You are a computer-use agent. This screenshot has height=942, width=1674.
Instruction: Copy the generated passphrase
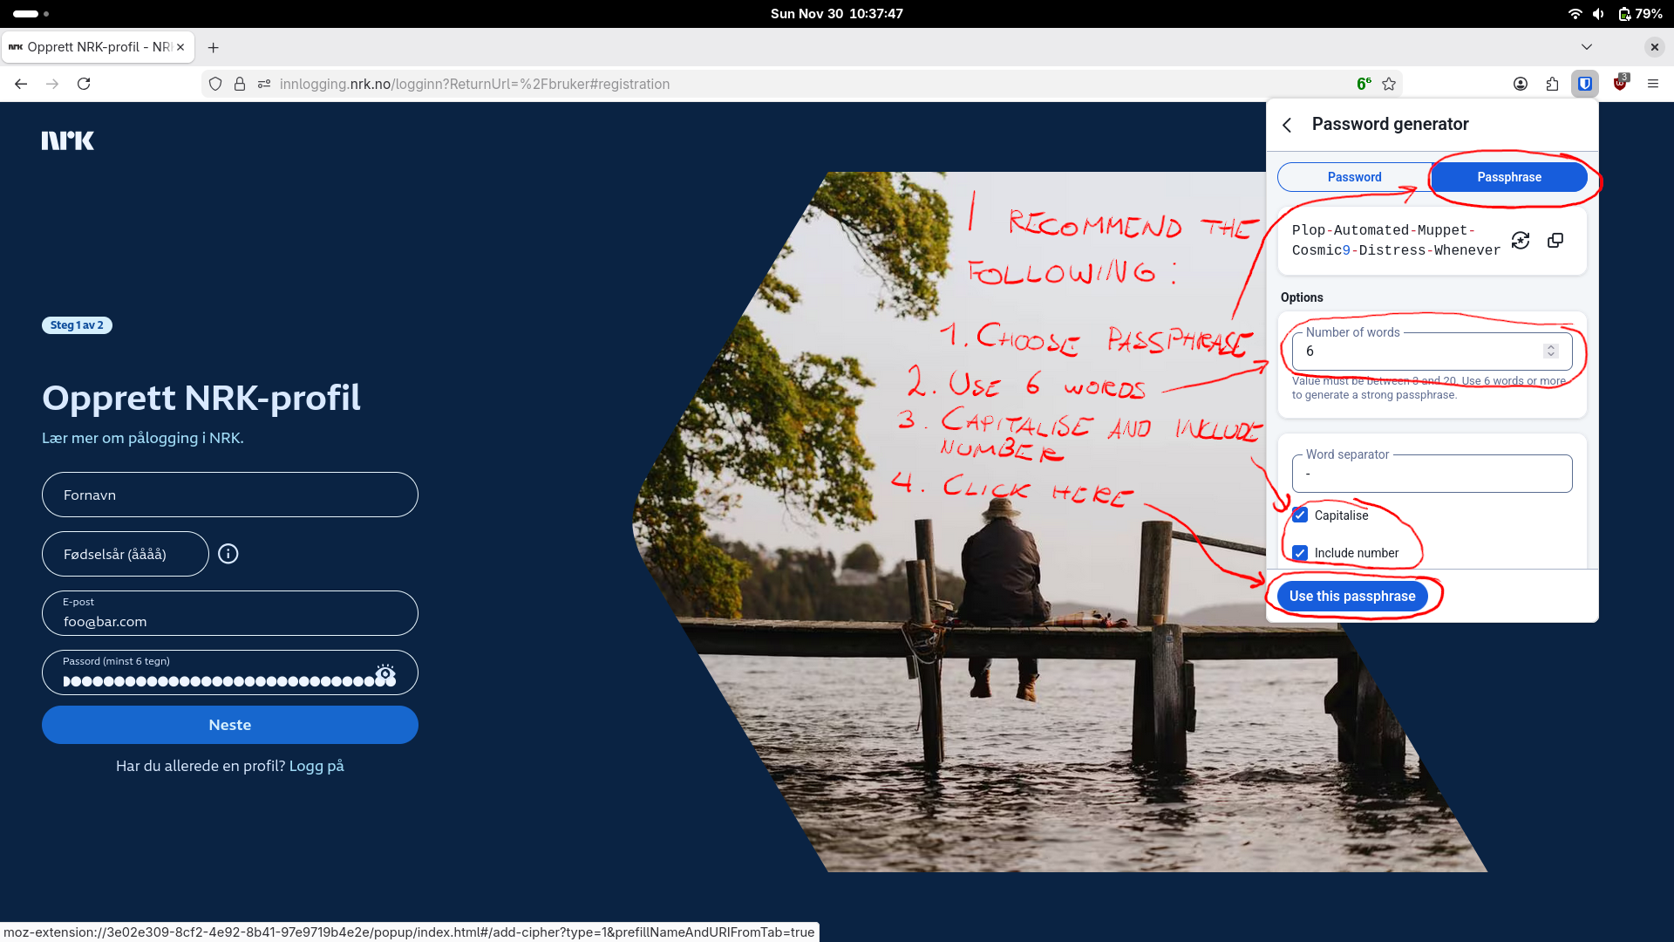pos(1555,241)
